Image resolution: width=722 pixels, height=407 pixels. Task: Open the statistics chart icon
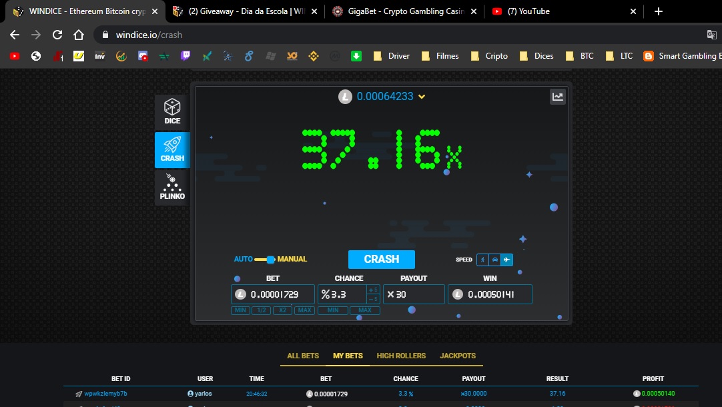coord(557,97)
